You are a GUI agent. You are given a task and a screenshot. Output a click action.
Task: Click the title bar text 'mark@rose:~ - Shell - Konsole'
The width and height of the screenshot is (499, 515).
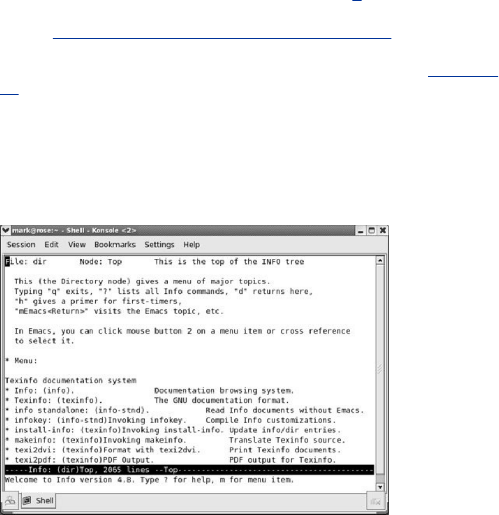point(74,231)
